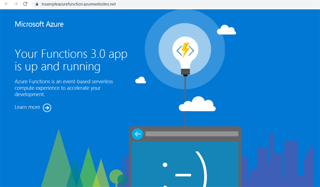The image size is (320, 187).
Task: View site security via the padlock icon
Action: click(37, 4)
